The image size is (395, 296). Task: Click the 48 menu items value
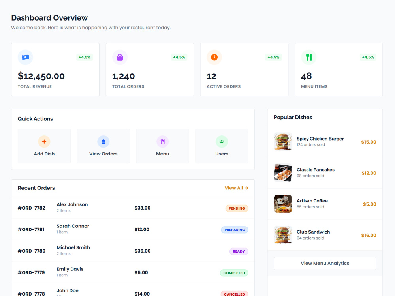pos(307,76)
